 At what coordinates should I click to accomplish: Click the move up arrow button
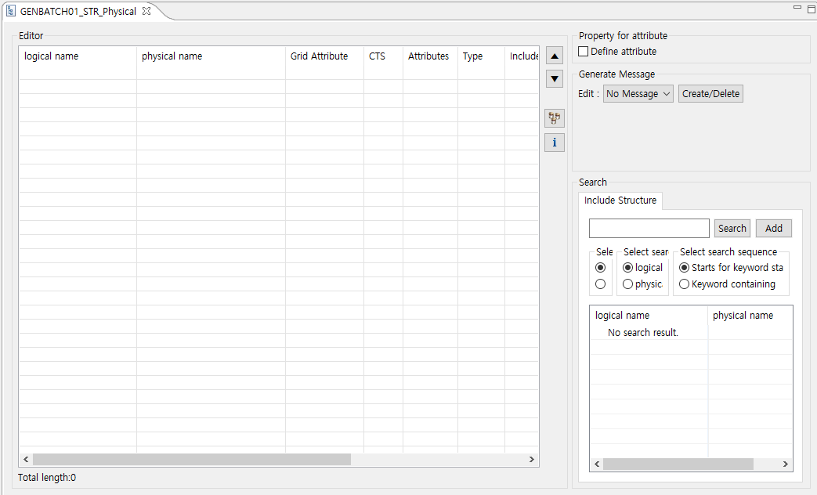pyautogui.click(x=555, y=56)
